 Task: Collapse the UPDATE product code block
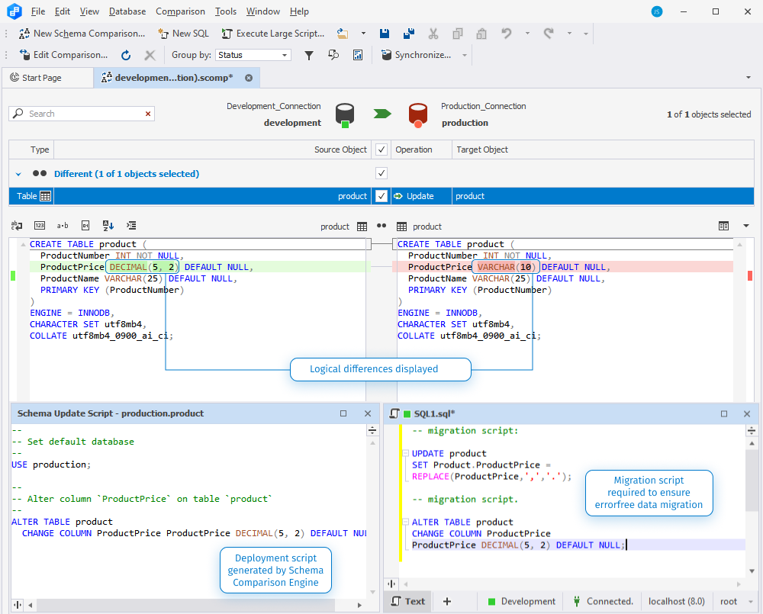tap(405, 453)
